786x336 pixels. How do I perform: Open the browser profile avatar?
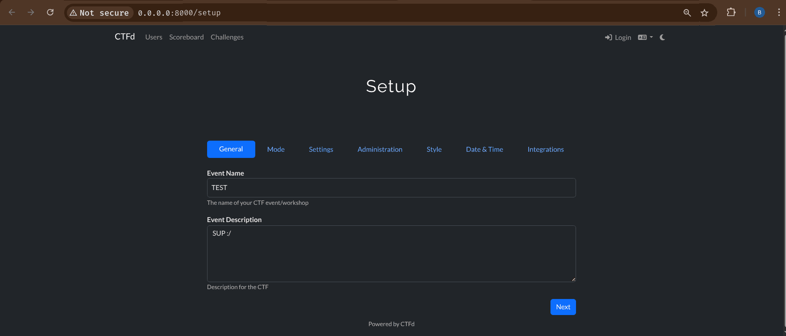[x=759, y=12]
